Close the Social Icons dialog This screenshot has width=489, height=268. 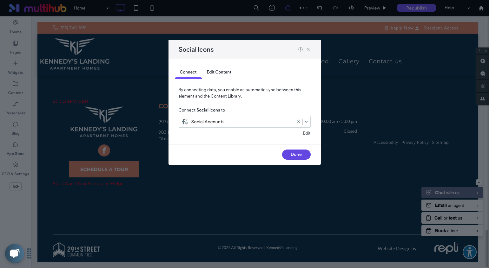coord(308,49)
